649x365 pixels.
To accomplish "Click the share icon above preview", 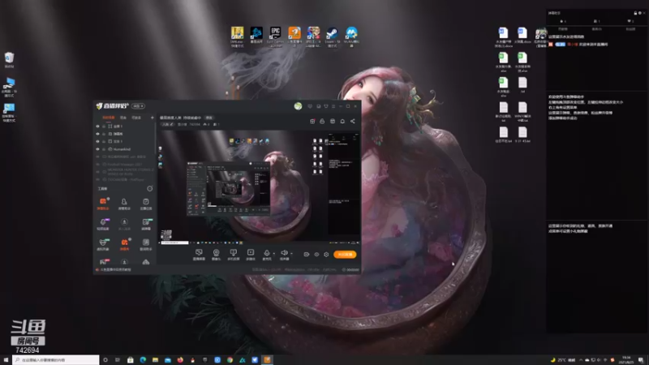I will (x=353, y=121).
